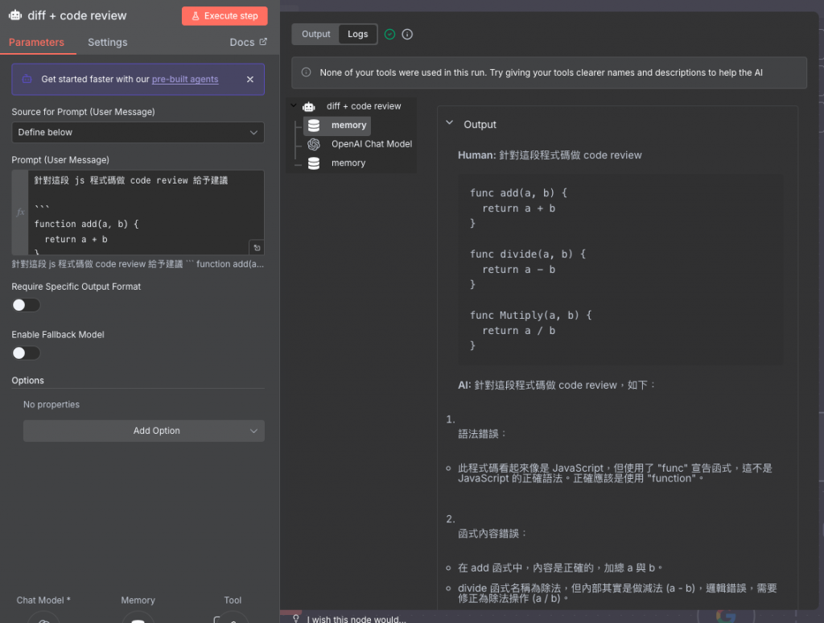Switch to the Logs tab
824x623 pixels.
(x=357, y=34)
